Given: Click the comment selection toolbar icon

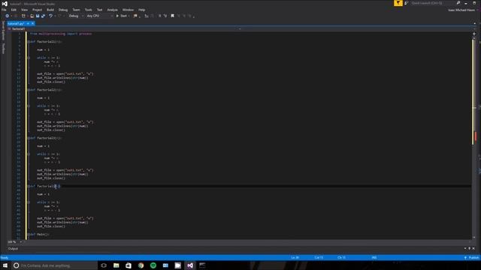Looking at the screenshot, I should point(159,16).
